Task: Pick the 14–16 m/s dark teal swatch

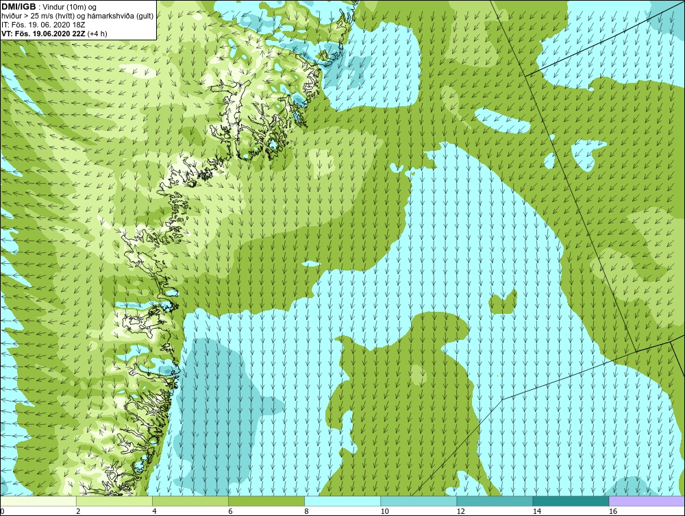Action: (571, 501)
